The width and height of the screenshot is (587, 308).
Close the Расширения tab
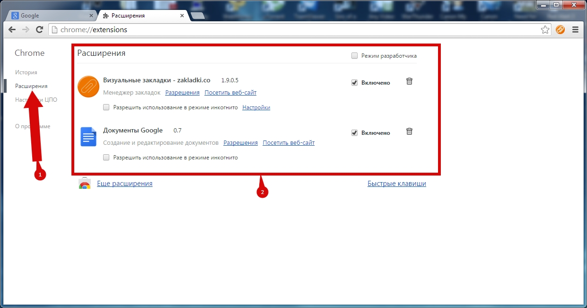(x=182, y=16)
